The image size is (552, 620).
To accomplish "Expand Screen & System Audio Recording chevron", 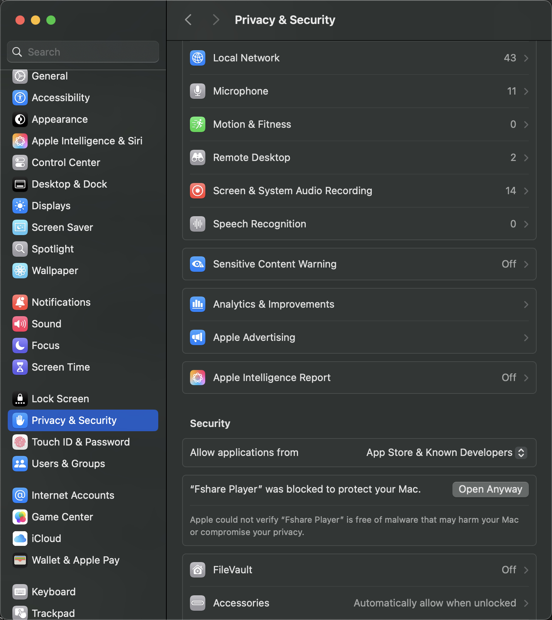I will [x=526, y=191].
